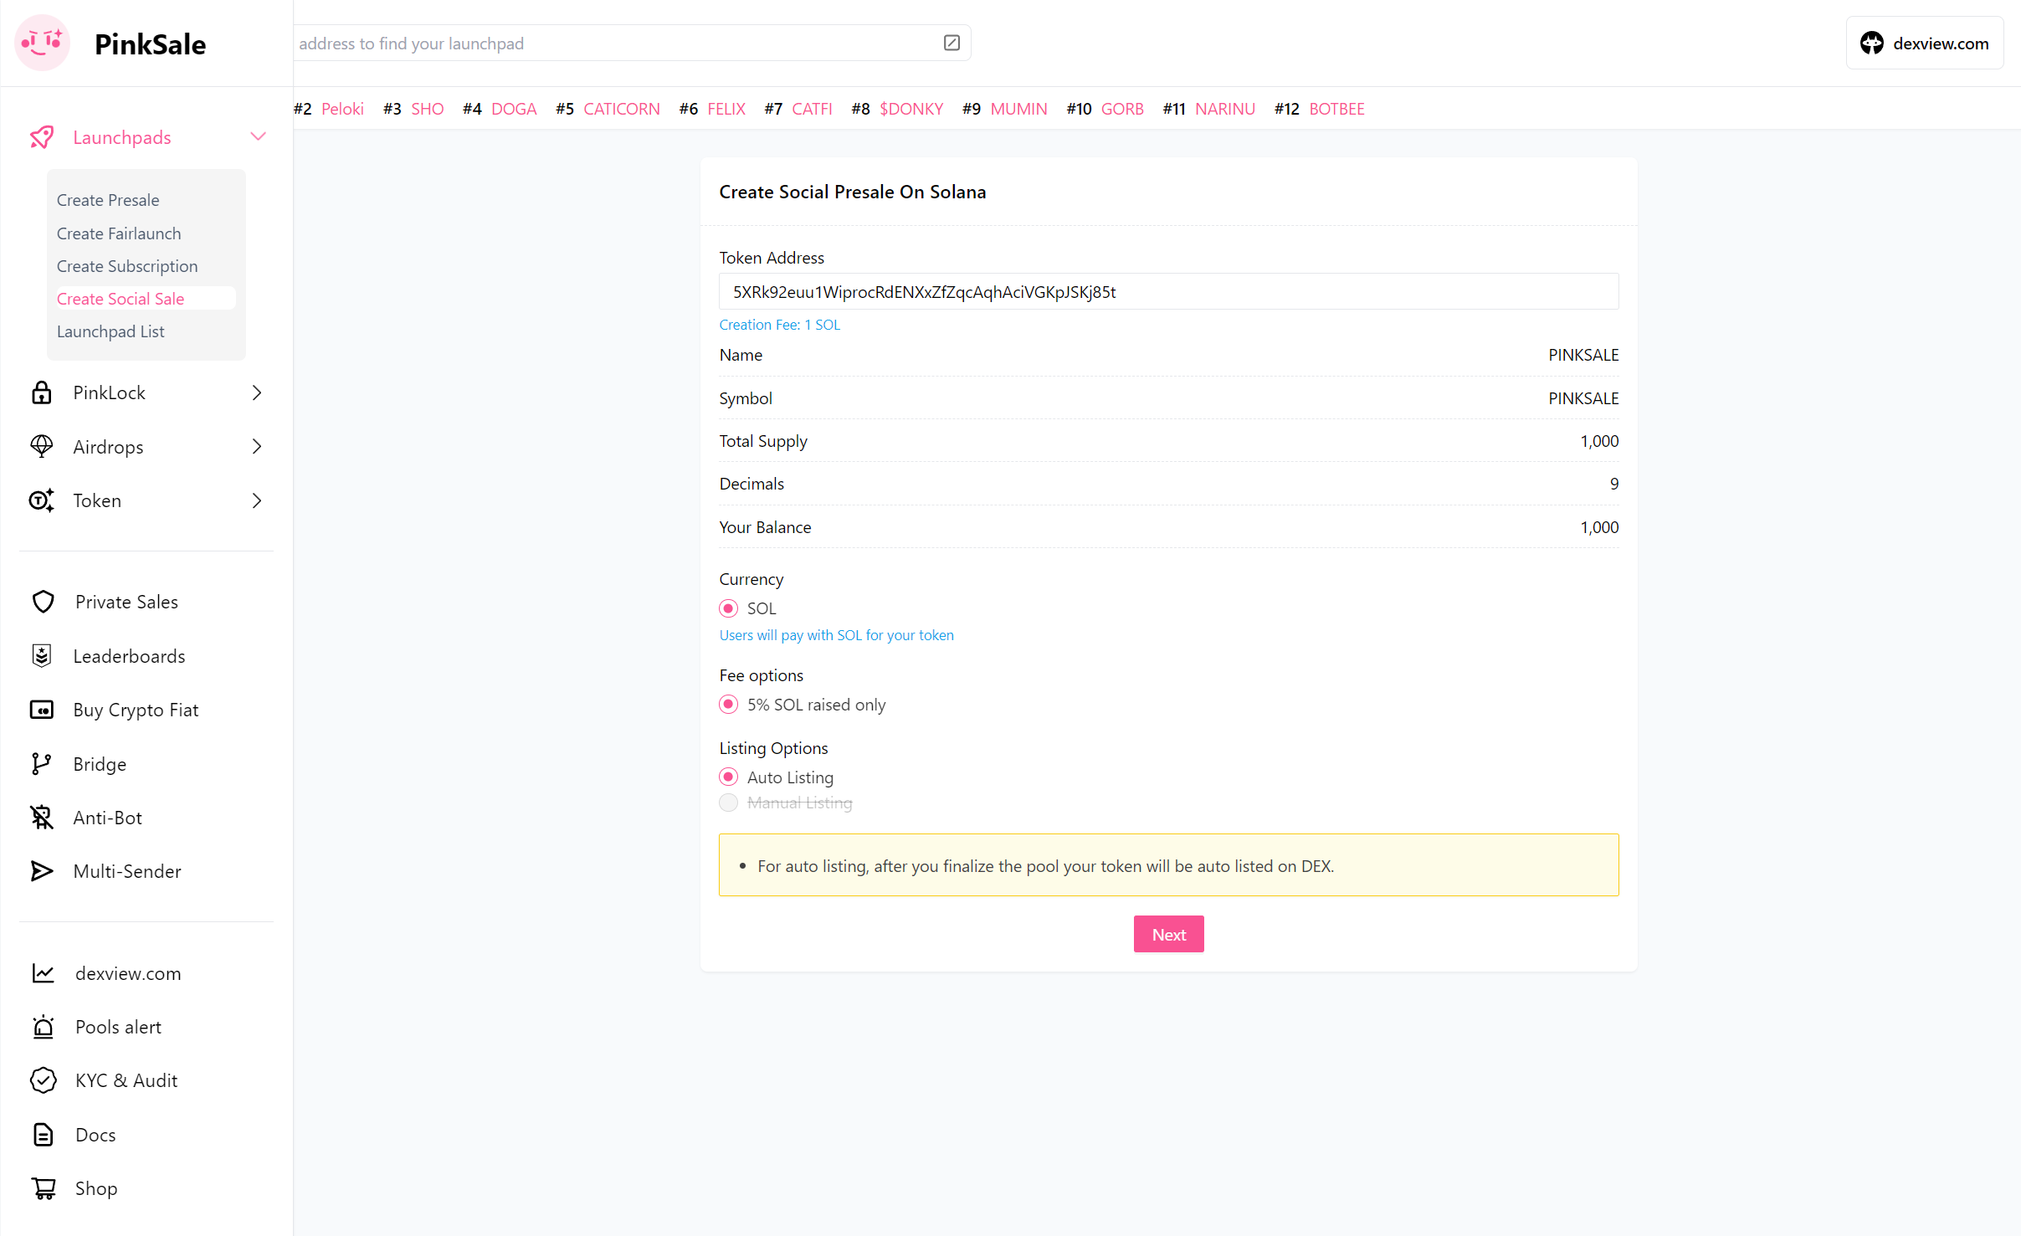Screen dimensions: 2021x1236
Task: Open Create Presale menu item
Action: [x=108, y=200]
